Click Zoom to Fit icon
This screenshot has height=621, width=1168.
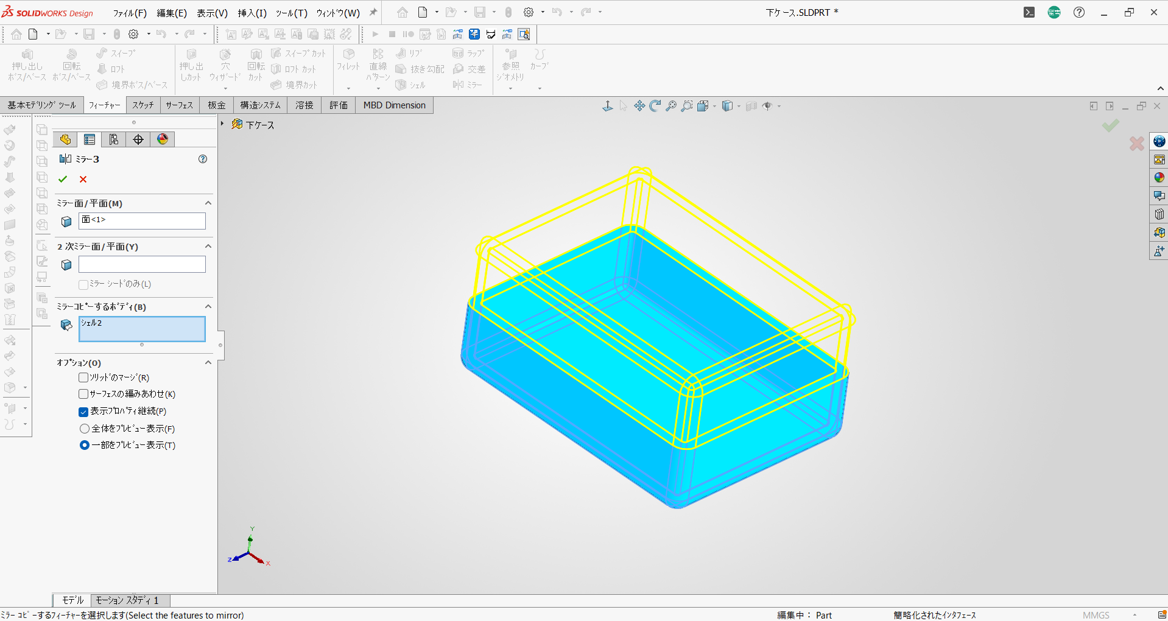(x=671, y=106)
